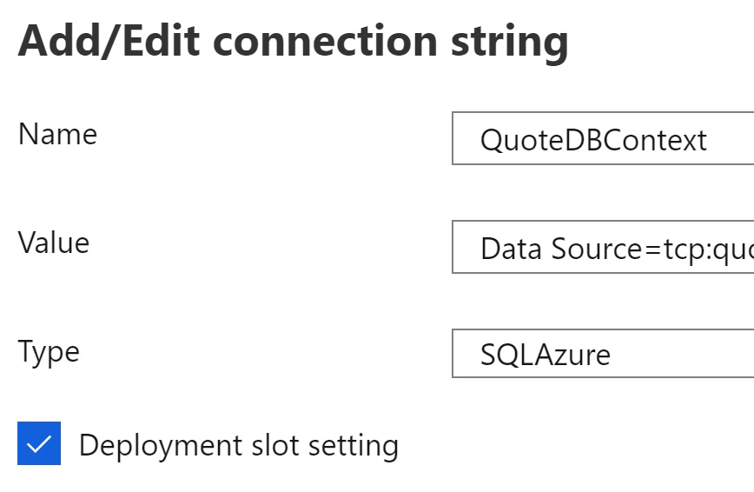Open the Type dropdown showing SQLAzure
The image size is (754, 492).
coord(603,354)
